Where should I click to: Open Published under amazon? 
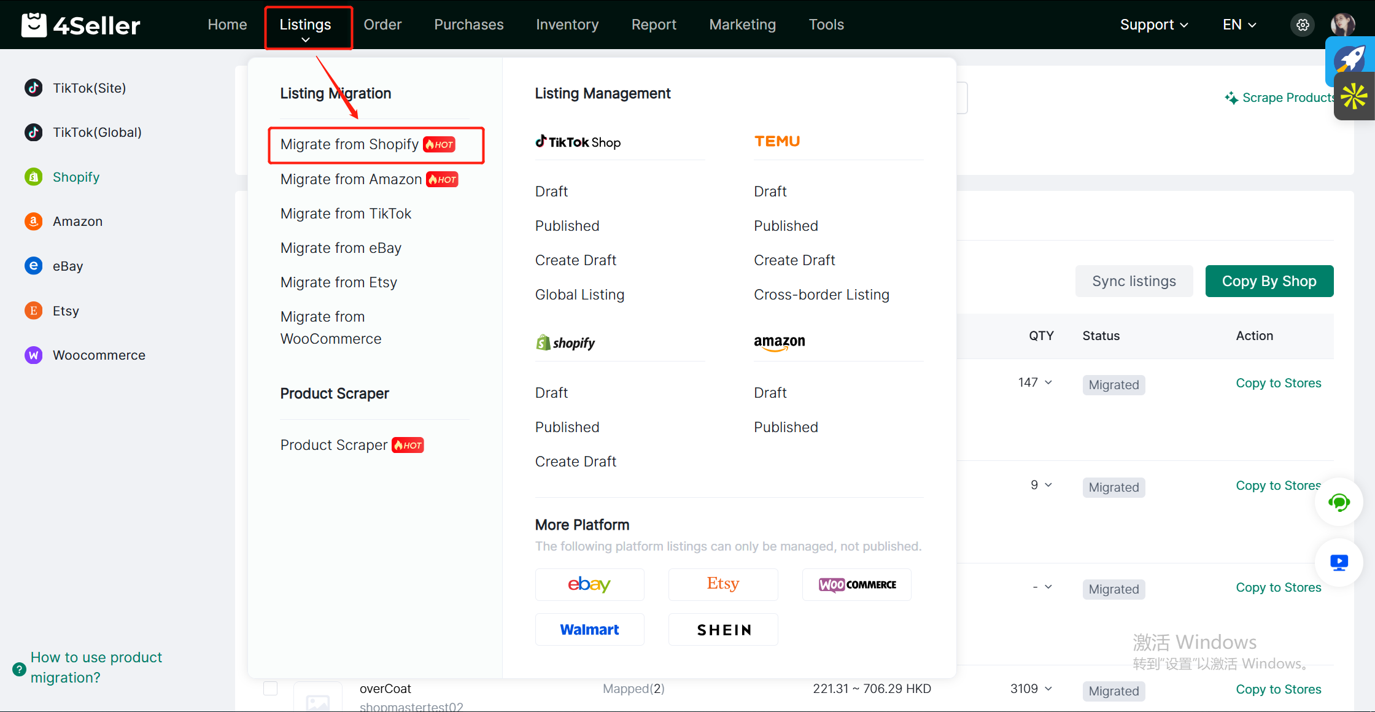(x=786, y=427)
